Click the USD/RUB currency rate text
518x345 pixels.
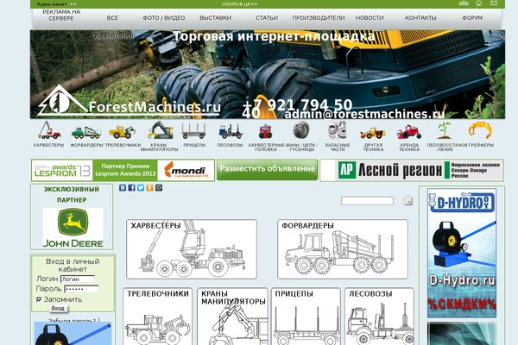click(x=239, y=4)
